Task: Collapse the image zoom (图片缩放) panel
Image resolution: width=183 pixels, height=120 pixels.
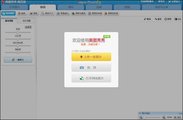Action: (140, 113)
